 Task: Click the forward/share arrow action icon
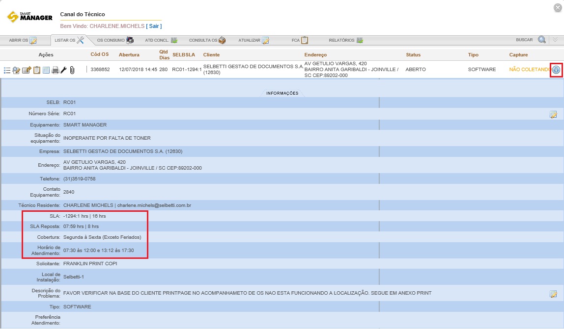27,70
